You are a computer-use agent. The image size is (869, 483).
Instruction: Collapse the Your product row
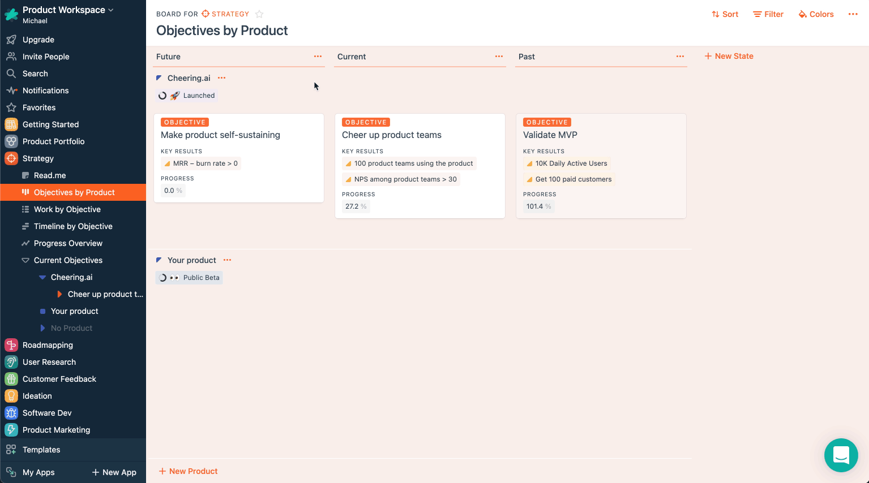coord(159,260)
